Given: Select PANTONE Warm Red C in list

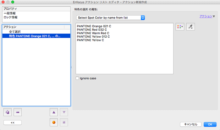Looking at the screenshot, I should tap(93, 33).
